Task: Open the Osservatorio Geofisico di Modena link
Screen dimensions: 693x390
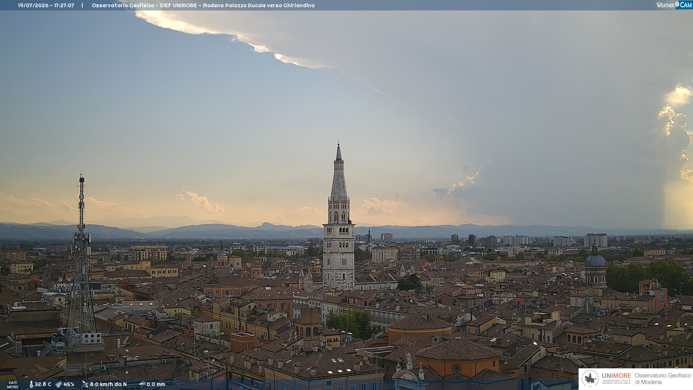Action: pos(663,379)
